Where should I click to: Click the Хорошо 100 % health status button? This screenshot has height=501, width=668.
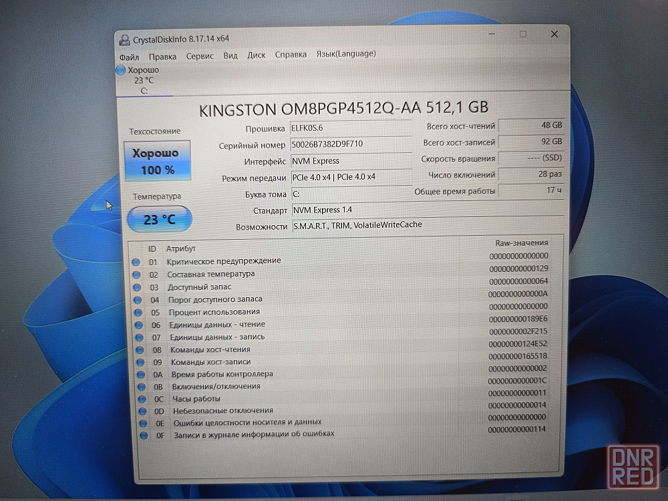click(157, 161)
